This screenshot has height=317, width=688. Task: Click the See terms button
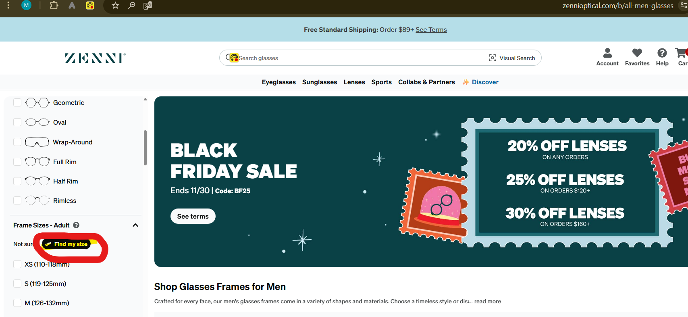pos(193,216)
